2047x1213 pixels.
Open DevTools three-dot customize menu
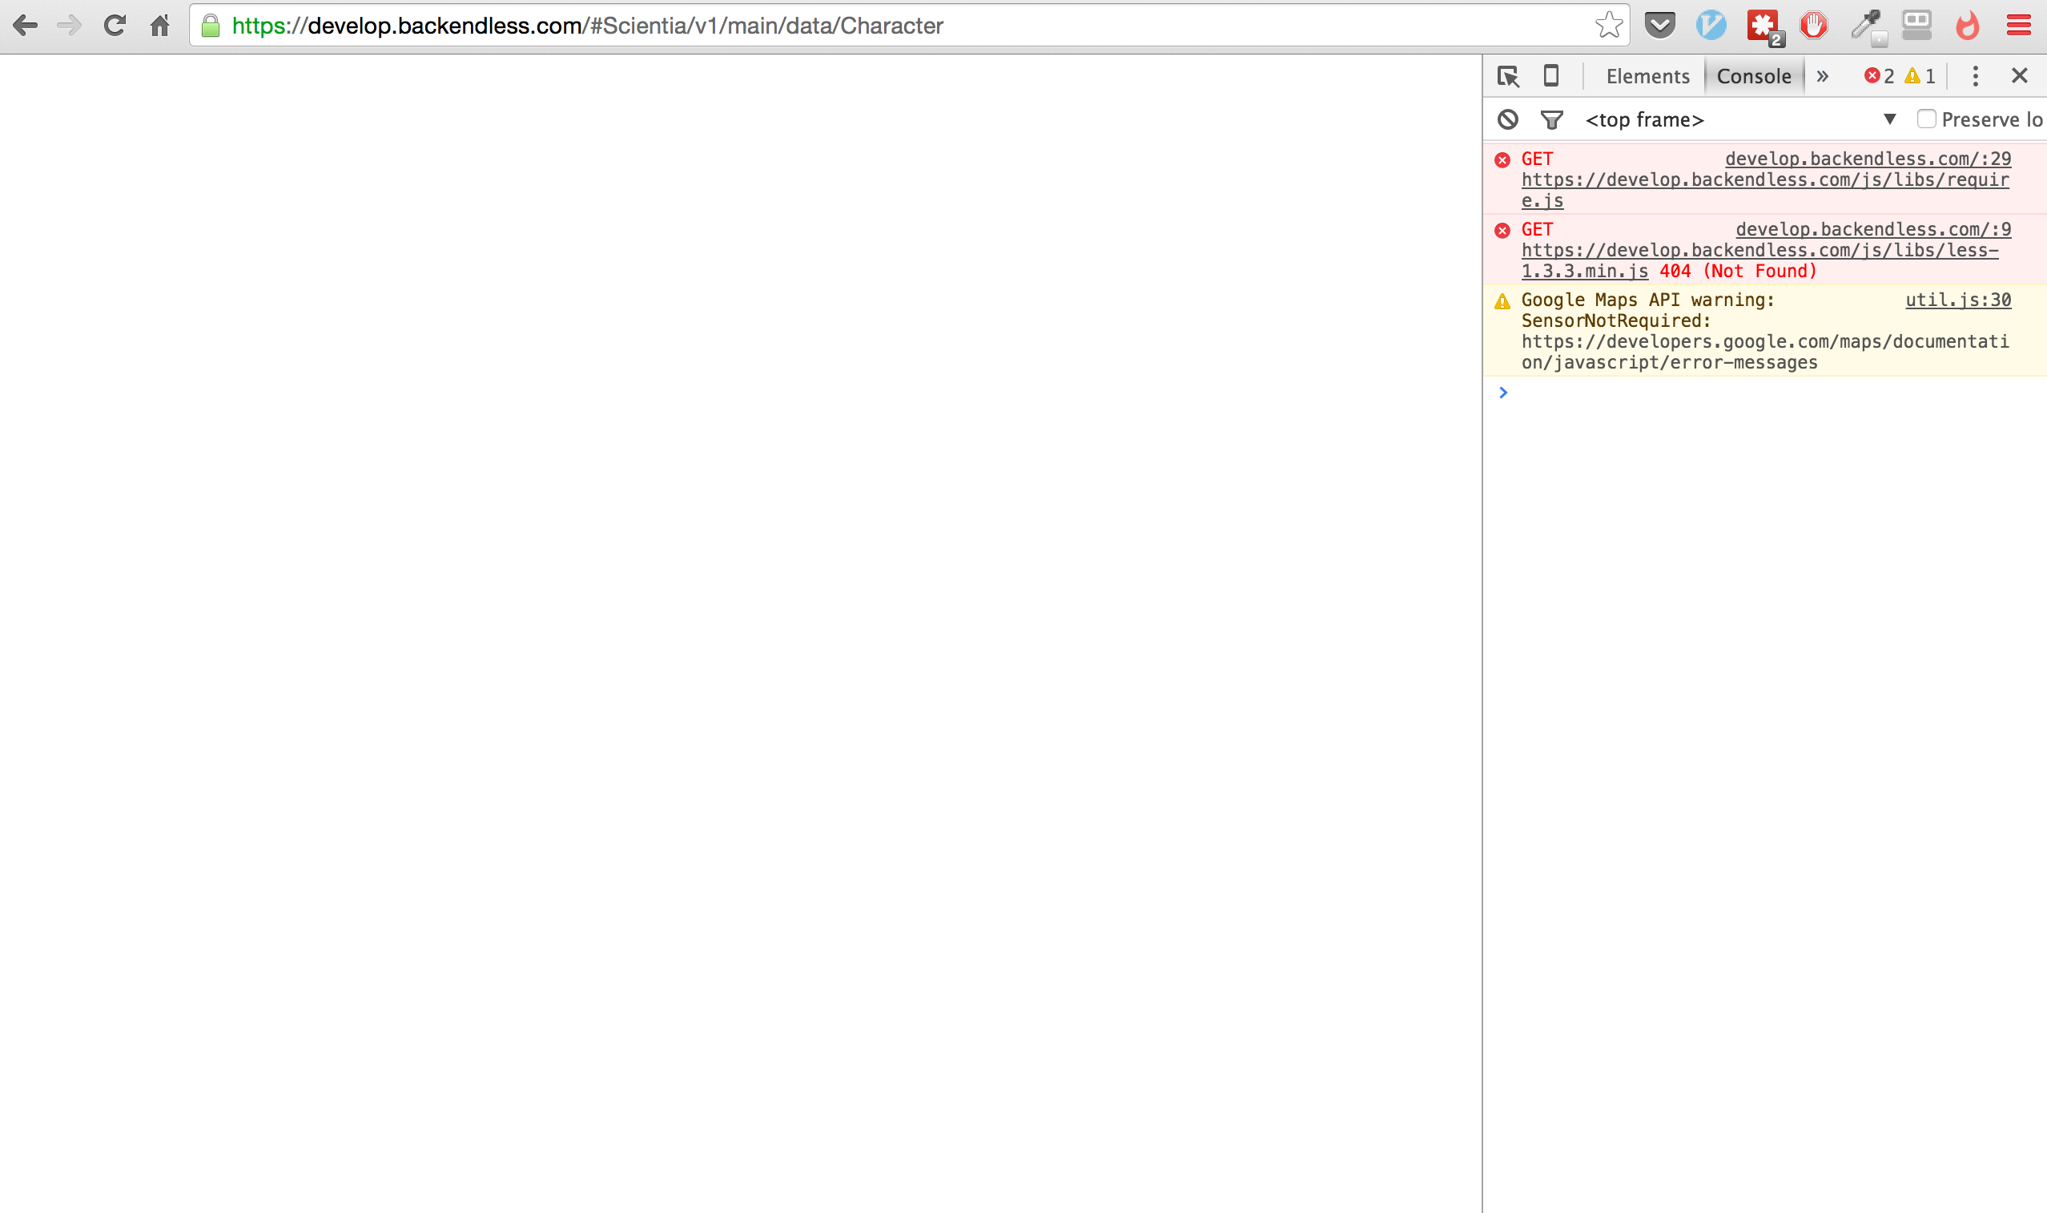1975,76
